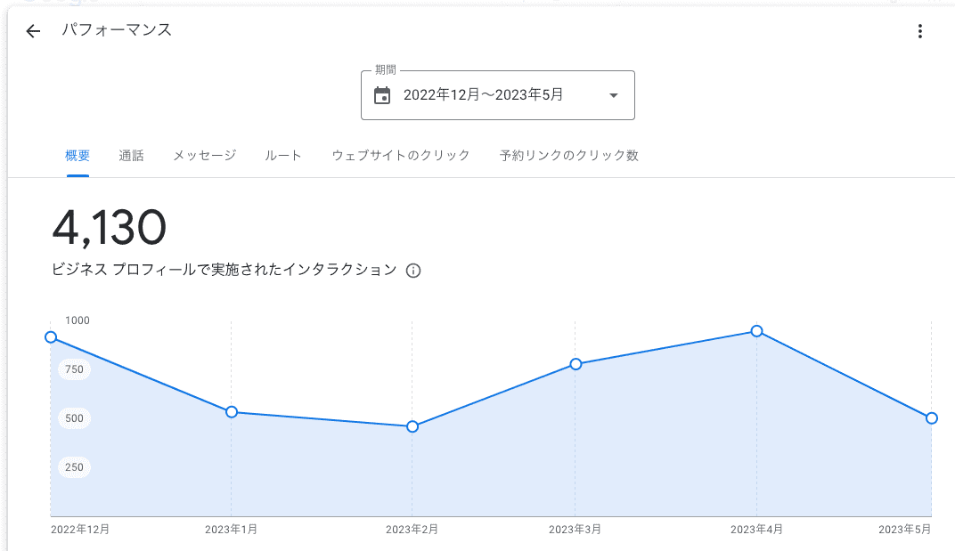Click the 750 y-axis label
This screenshot has width=955, height=551.
74,369
